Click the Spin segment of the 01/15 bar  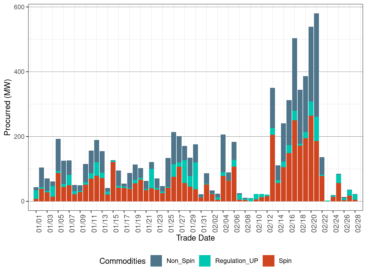113,182
